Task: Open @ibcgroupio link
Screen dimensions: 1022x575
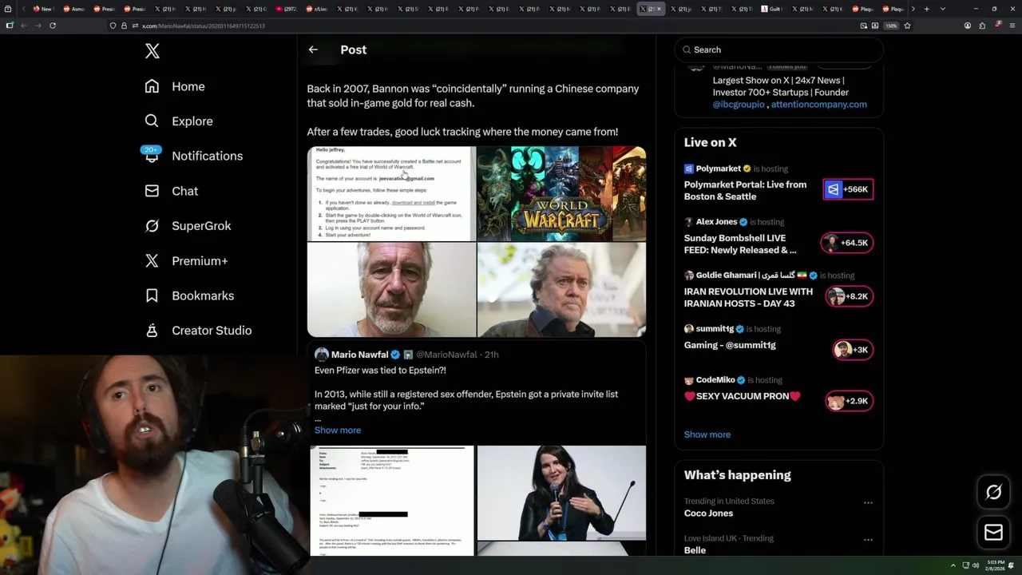Action: (x=739, y=104)
